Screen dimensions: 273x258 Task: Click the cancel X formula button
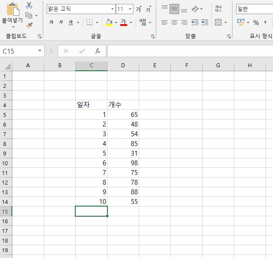click(x=66, y=51)
